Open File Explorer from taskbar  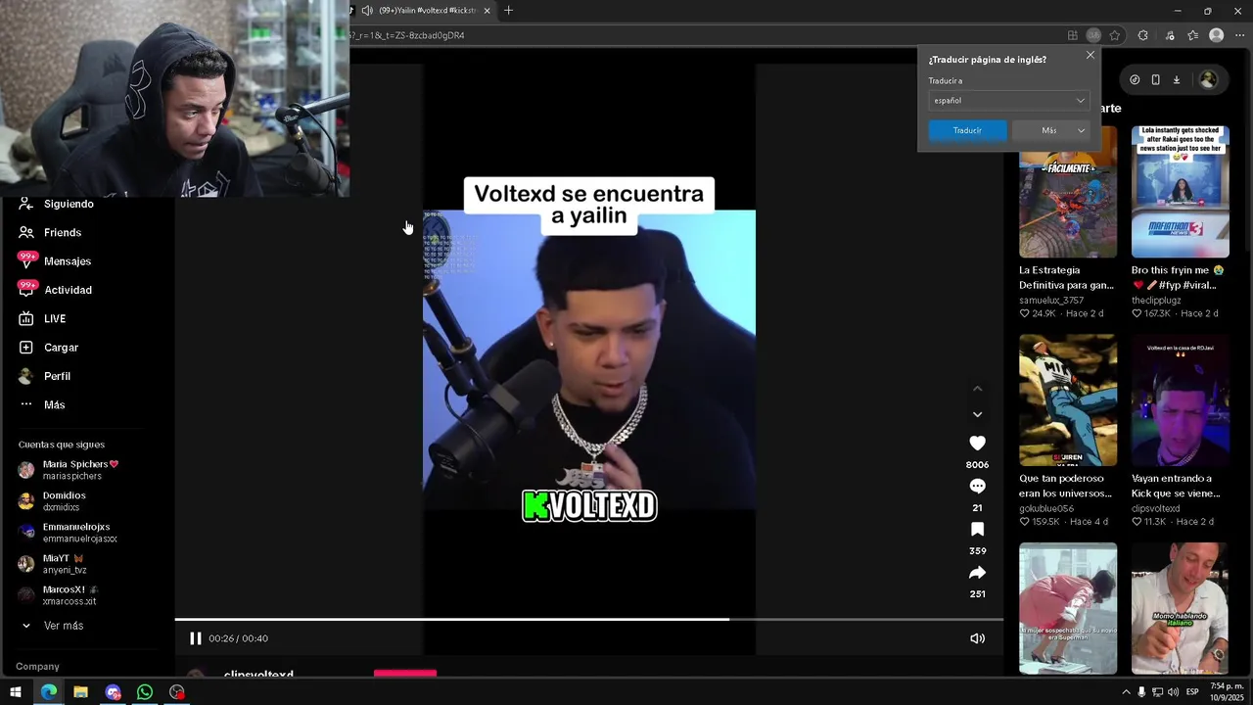[80, 692]
